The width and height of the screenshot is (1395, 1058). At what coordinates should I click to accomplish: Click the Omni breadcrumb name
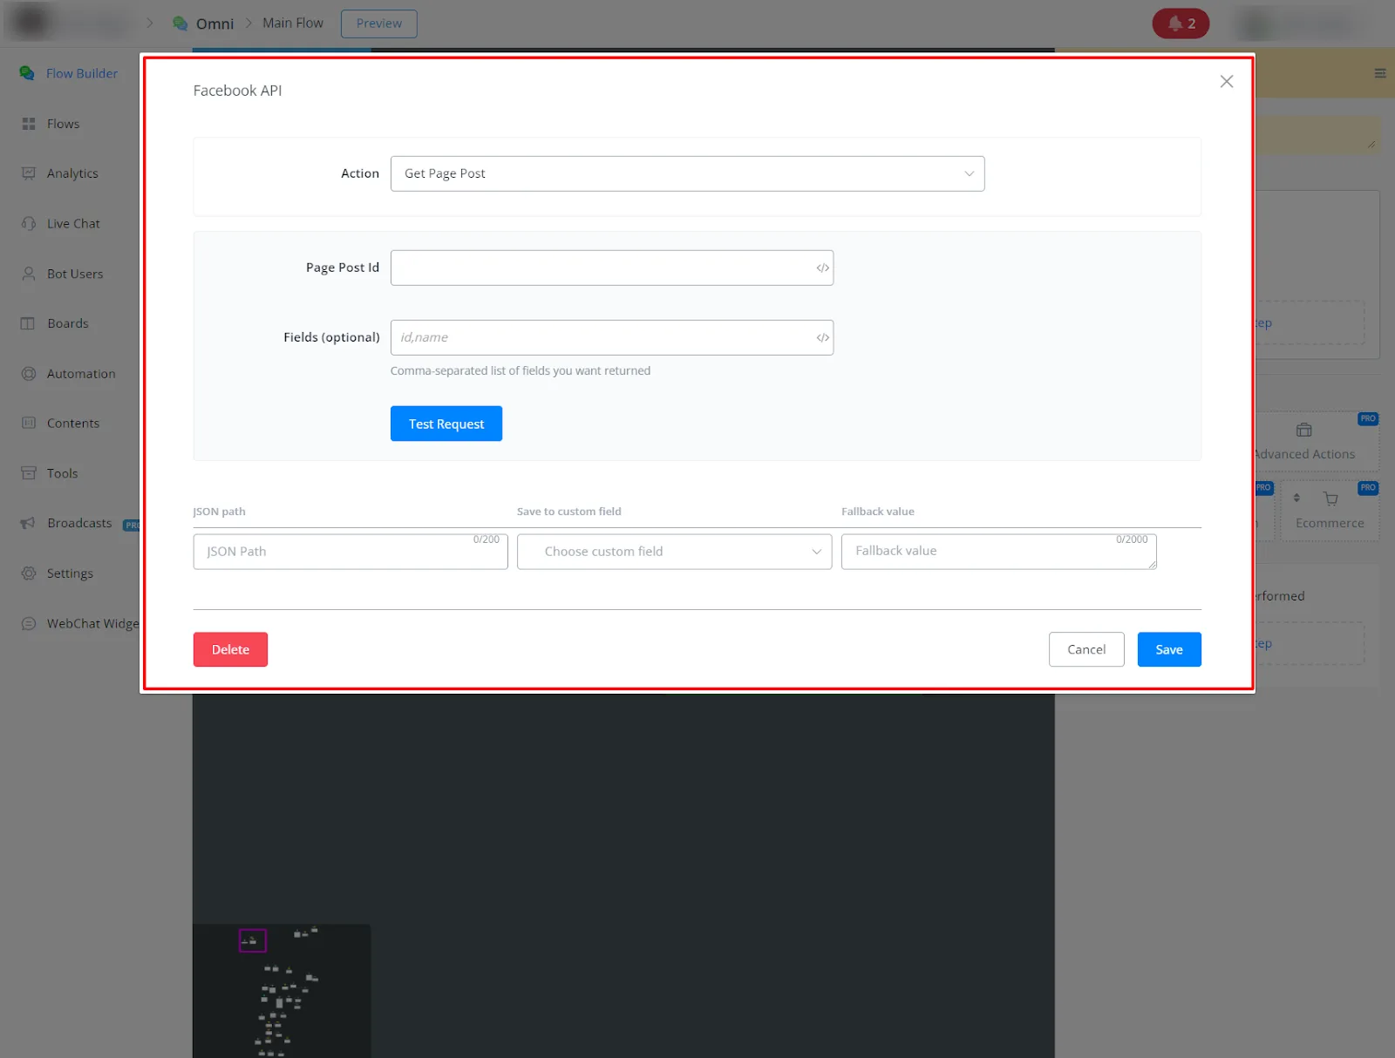214,24
